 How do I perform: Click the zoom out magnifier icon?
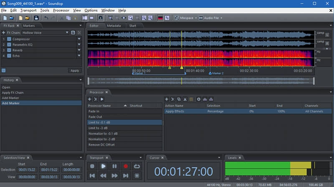pyautogui.click(x=150, y=18)
